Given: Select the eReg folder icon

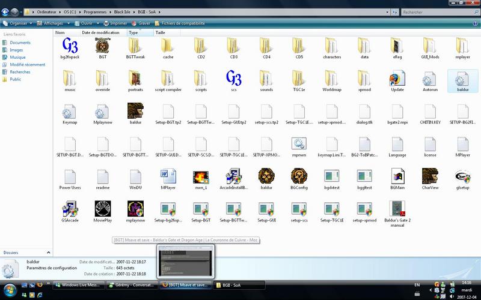Looking at the screenshot, I should 397,46.
